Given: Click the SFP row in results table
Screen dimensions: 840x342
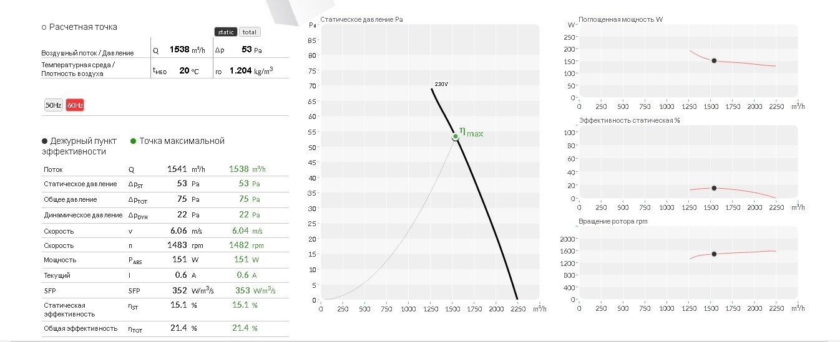Looking at the screenshot, I should (x=165, y=290).
